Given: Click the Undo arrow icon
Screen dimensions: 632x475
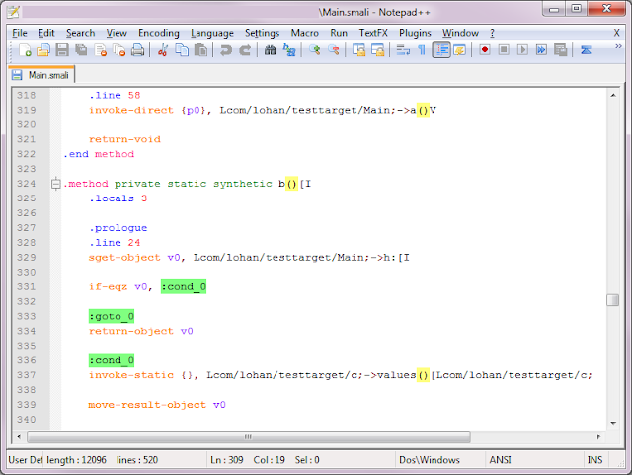Looking at the screenshot, I should pyautogui.click(x=226, y=50).
